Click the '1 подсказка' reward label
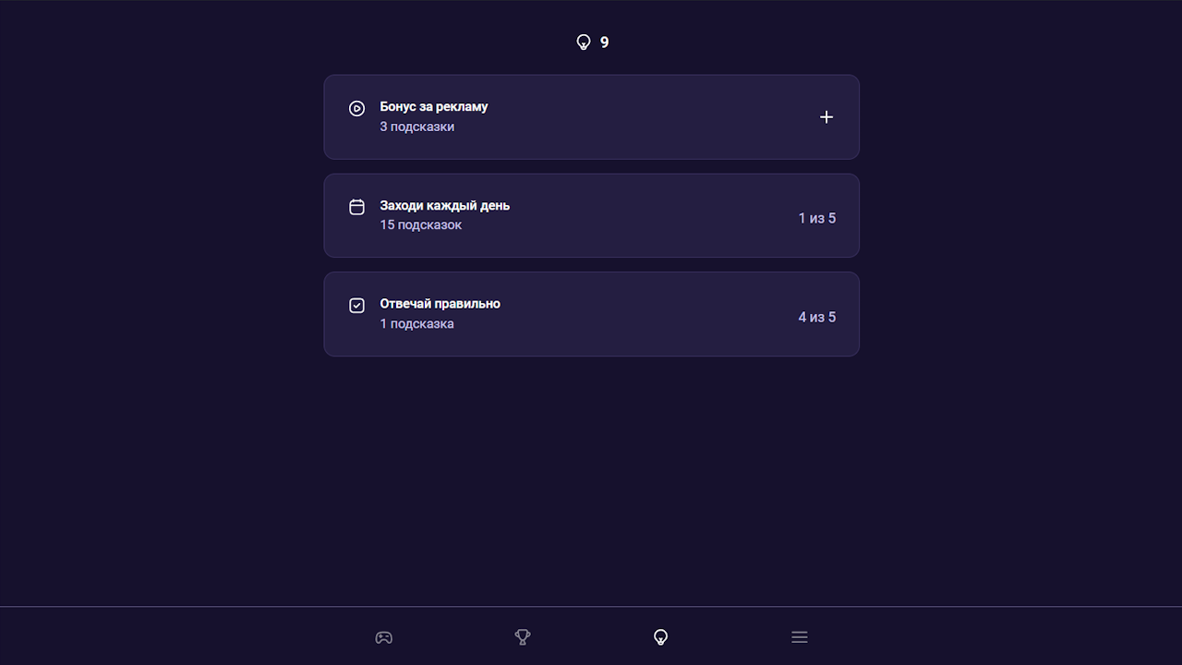 (416, 323)
